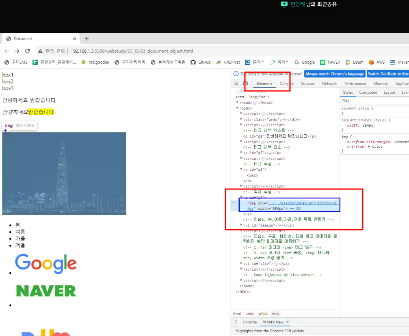The image size is (409, 336).
Task: Reload the page with the refresh icon
Action: [27, 51]
